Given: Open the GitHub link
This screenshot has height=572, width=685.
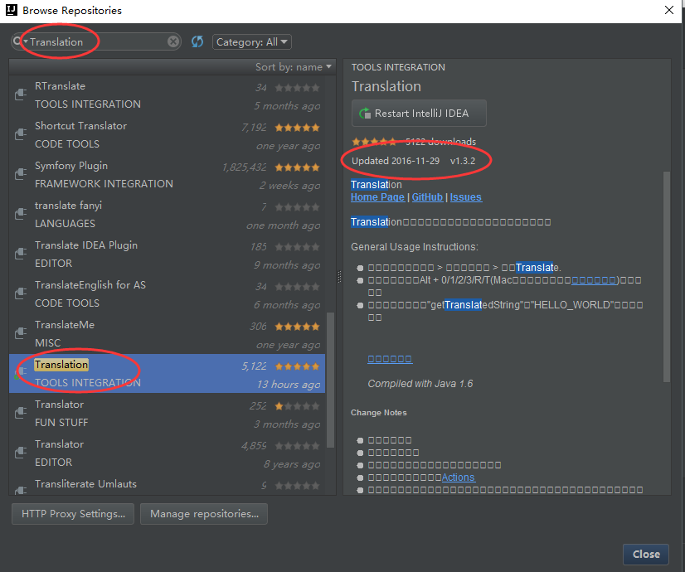Looking at the screenshot, I should (427, 197).
